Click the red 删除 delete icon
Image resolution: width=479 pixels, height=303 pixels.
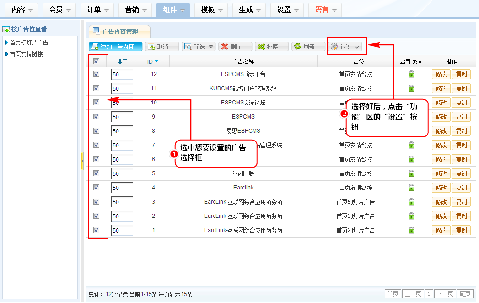[224, 47]
